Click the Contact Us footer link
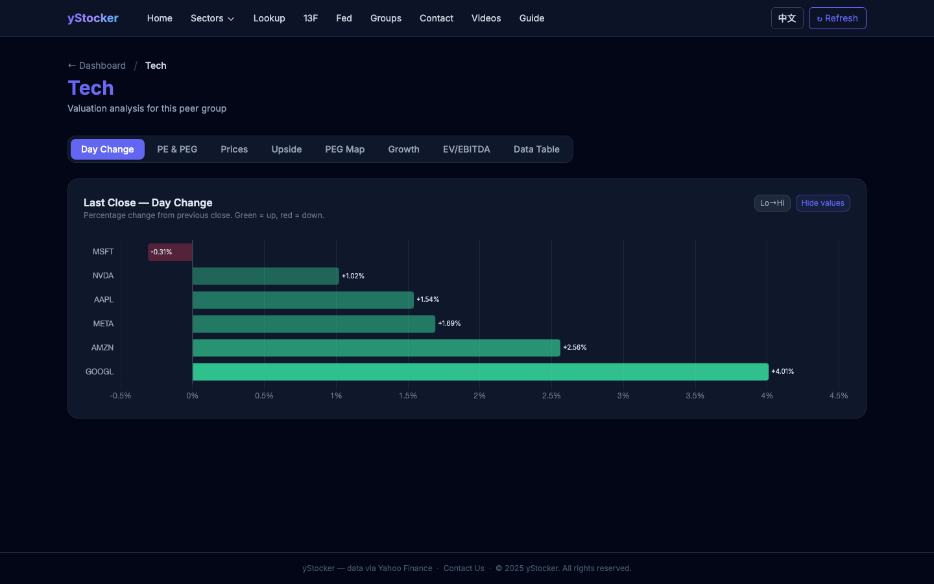934x584 pixels. click(464, 568)
